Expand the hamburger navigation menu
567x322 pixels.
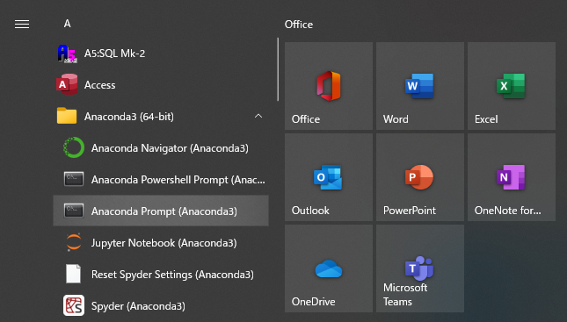point(22,25)
